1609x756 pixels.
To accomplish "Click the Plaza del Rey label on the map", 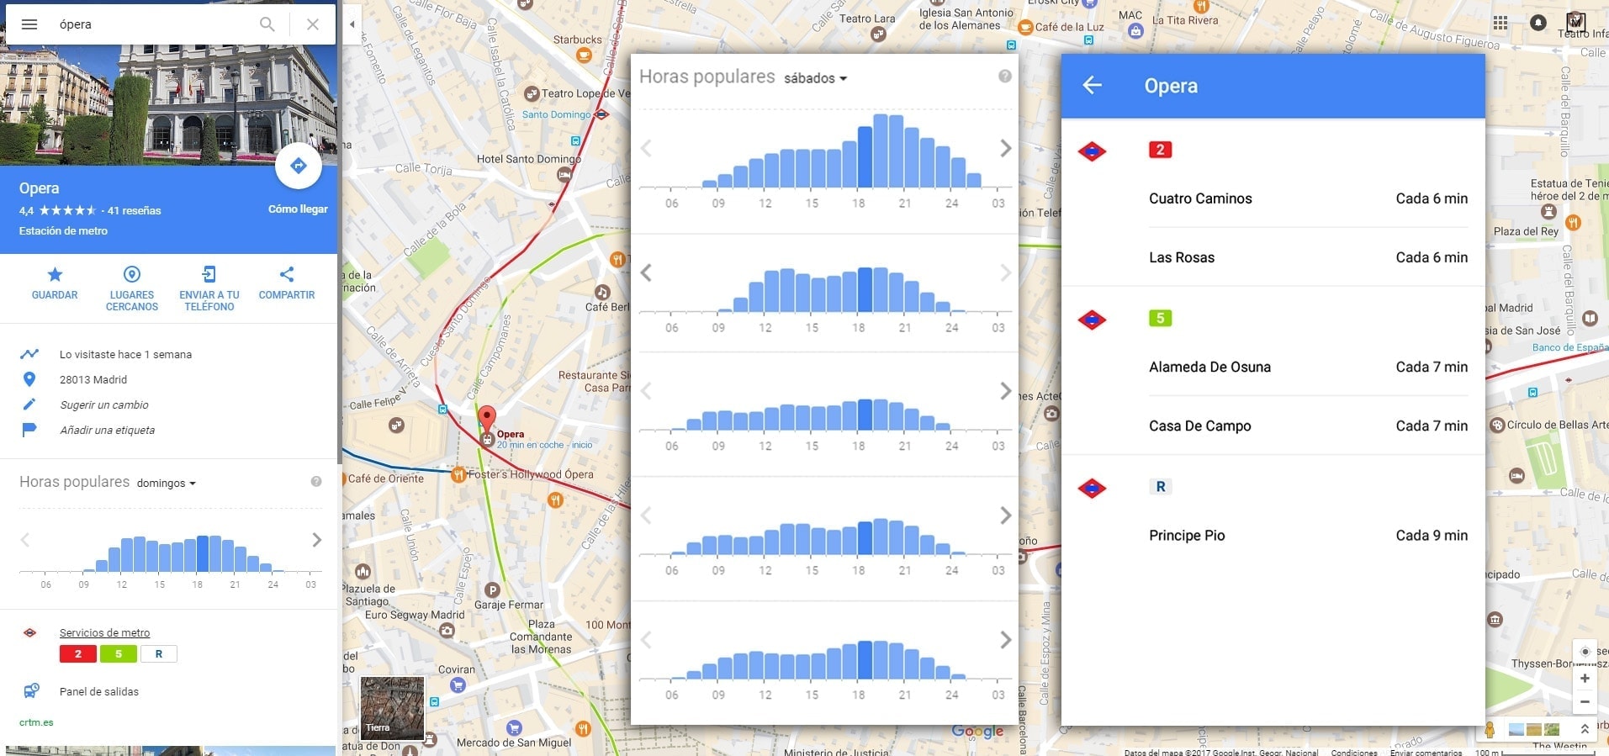I will point(1526,231).
